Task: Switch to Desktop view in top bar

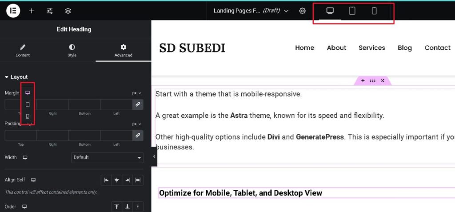Action: (x=330, y=11)
